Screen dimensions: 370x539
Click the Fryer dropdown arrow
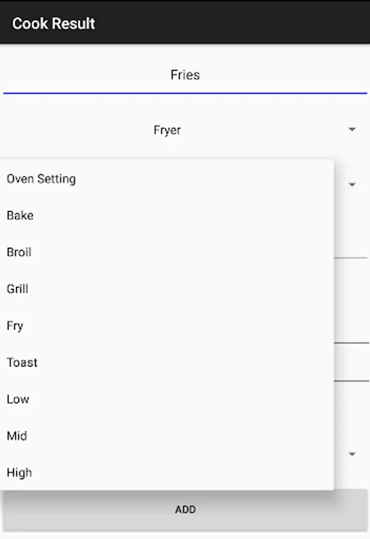[x=352, y=129]
